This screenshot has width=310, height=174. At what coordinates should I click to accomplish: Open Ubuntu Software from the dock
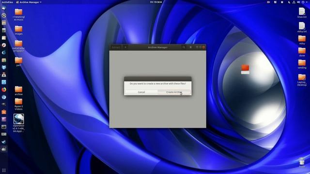click(x=4, y=112)
